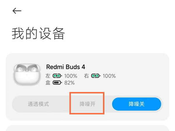Viewport: 175px width, 131px height.
Task: Click the 我的设备 page title
Action: pyautogui.click(x=38, y=34)
